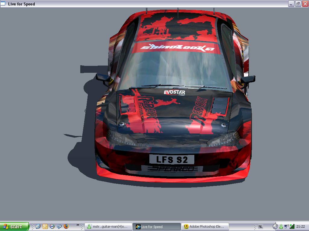The image size is (309, 231).
Task: Click the LFS S2 license plate
Action: [x=172, y=159]
